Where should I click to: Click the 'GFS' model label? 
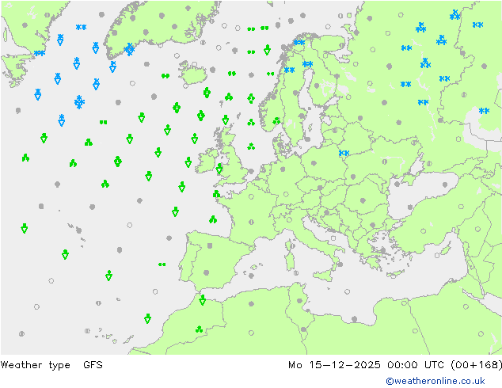93,364
